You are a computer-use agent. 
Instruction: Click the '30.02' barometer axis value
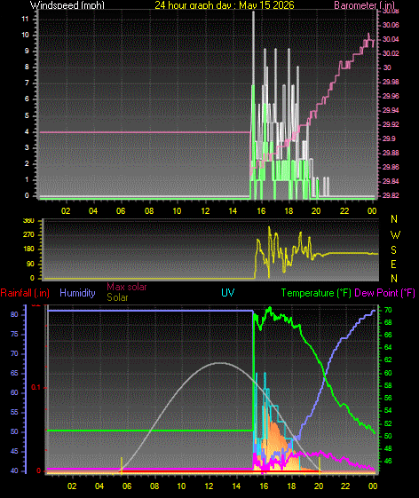click(391, 53)
